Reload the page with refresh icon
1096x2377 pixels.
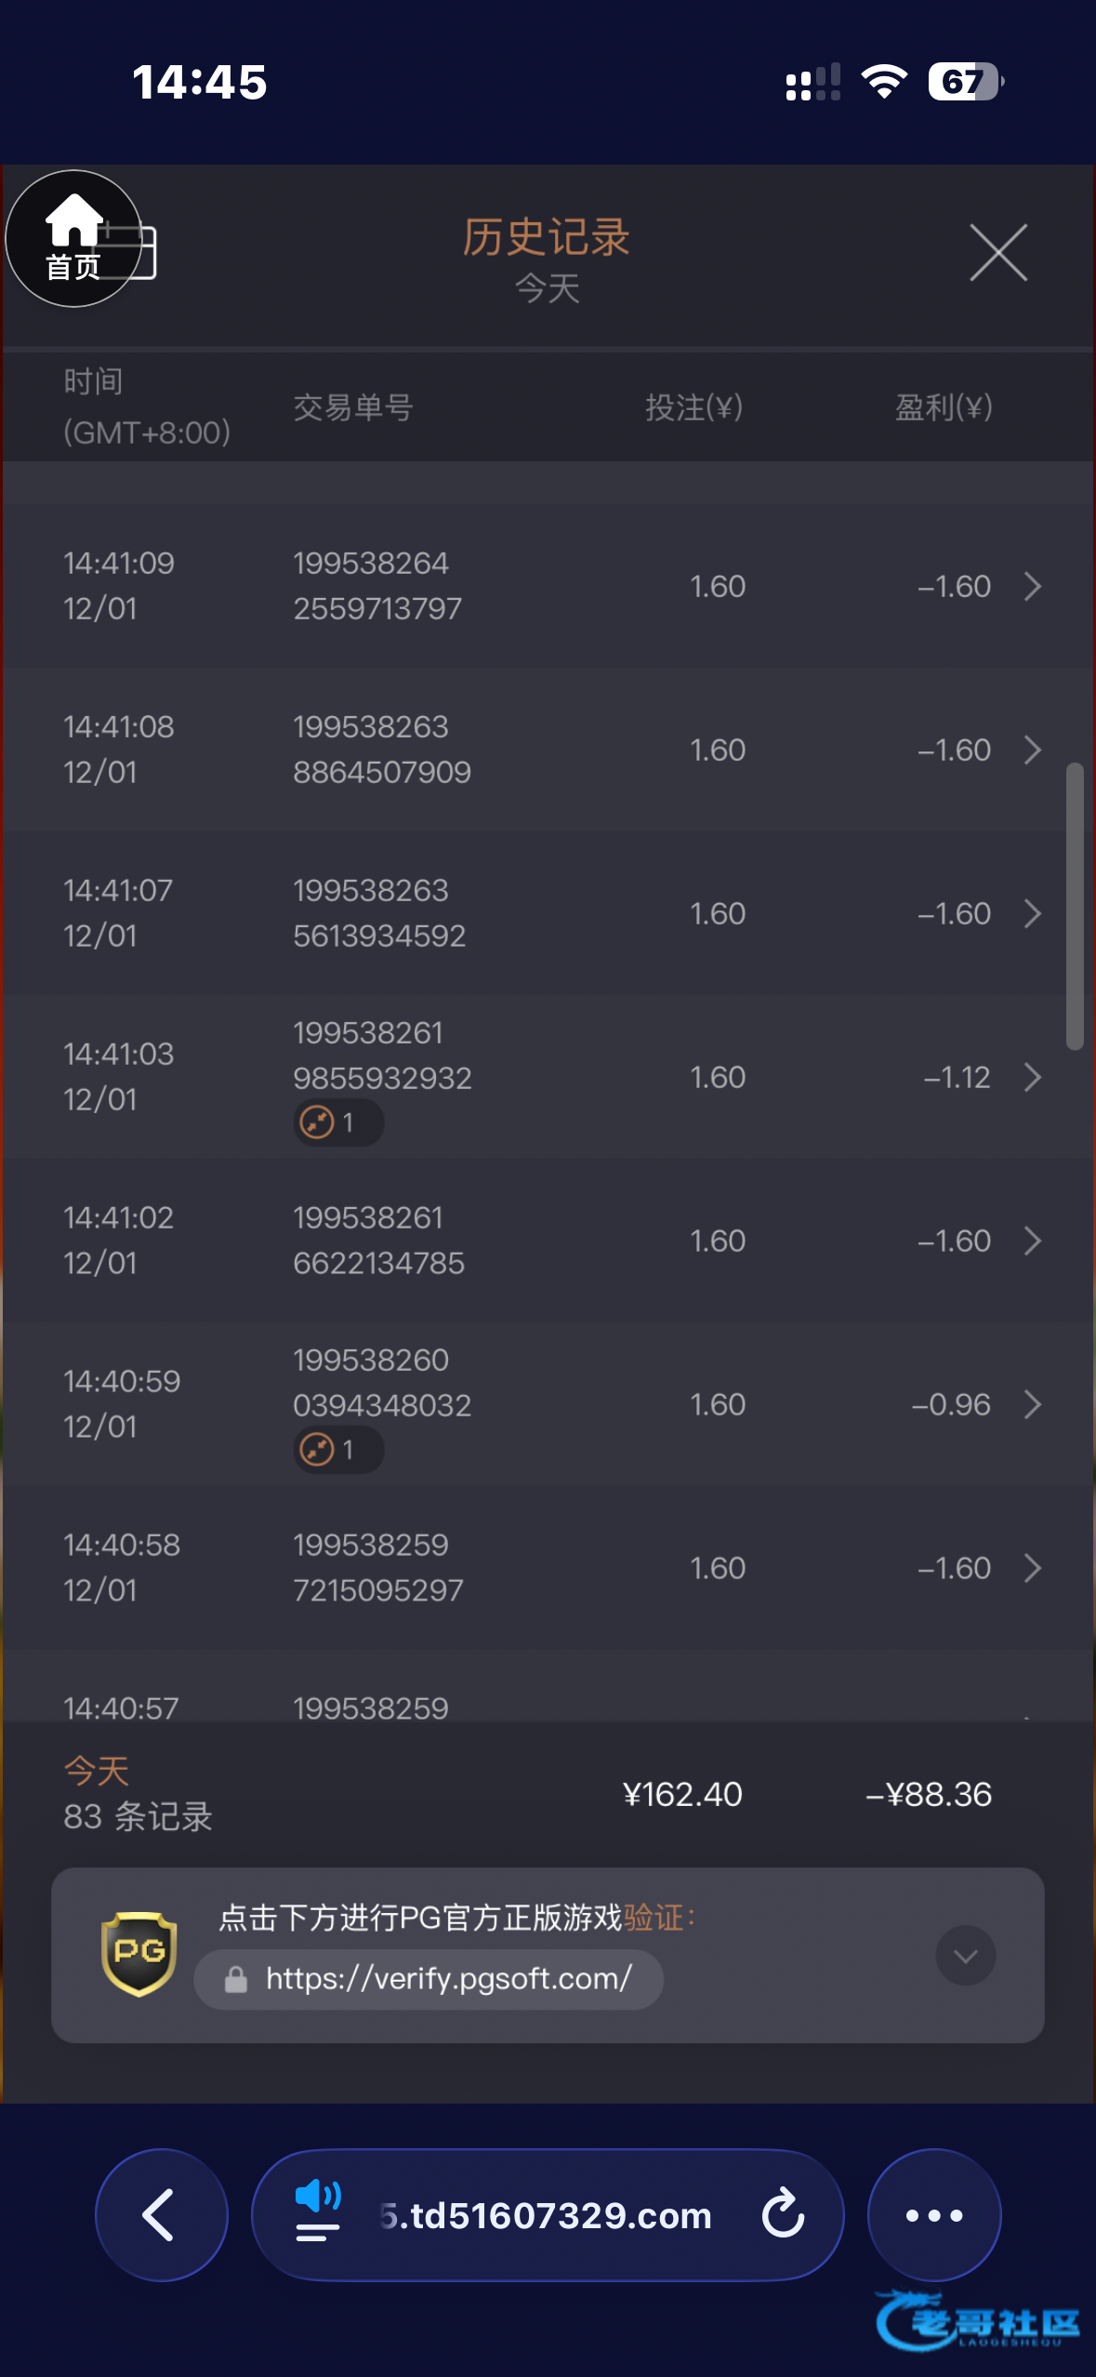point(783,2215)
